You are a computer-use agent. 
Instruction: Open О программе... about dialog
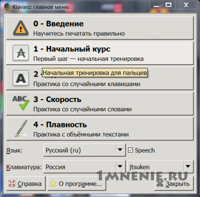click(x=76, y=183)
